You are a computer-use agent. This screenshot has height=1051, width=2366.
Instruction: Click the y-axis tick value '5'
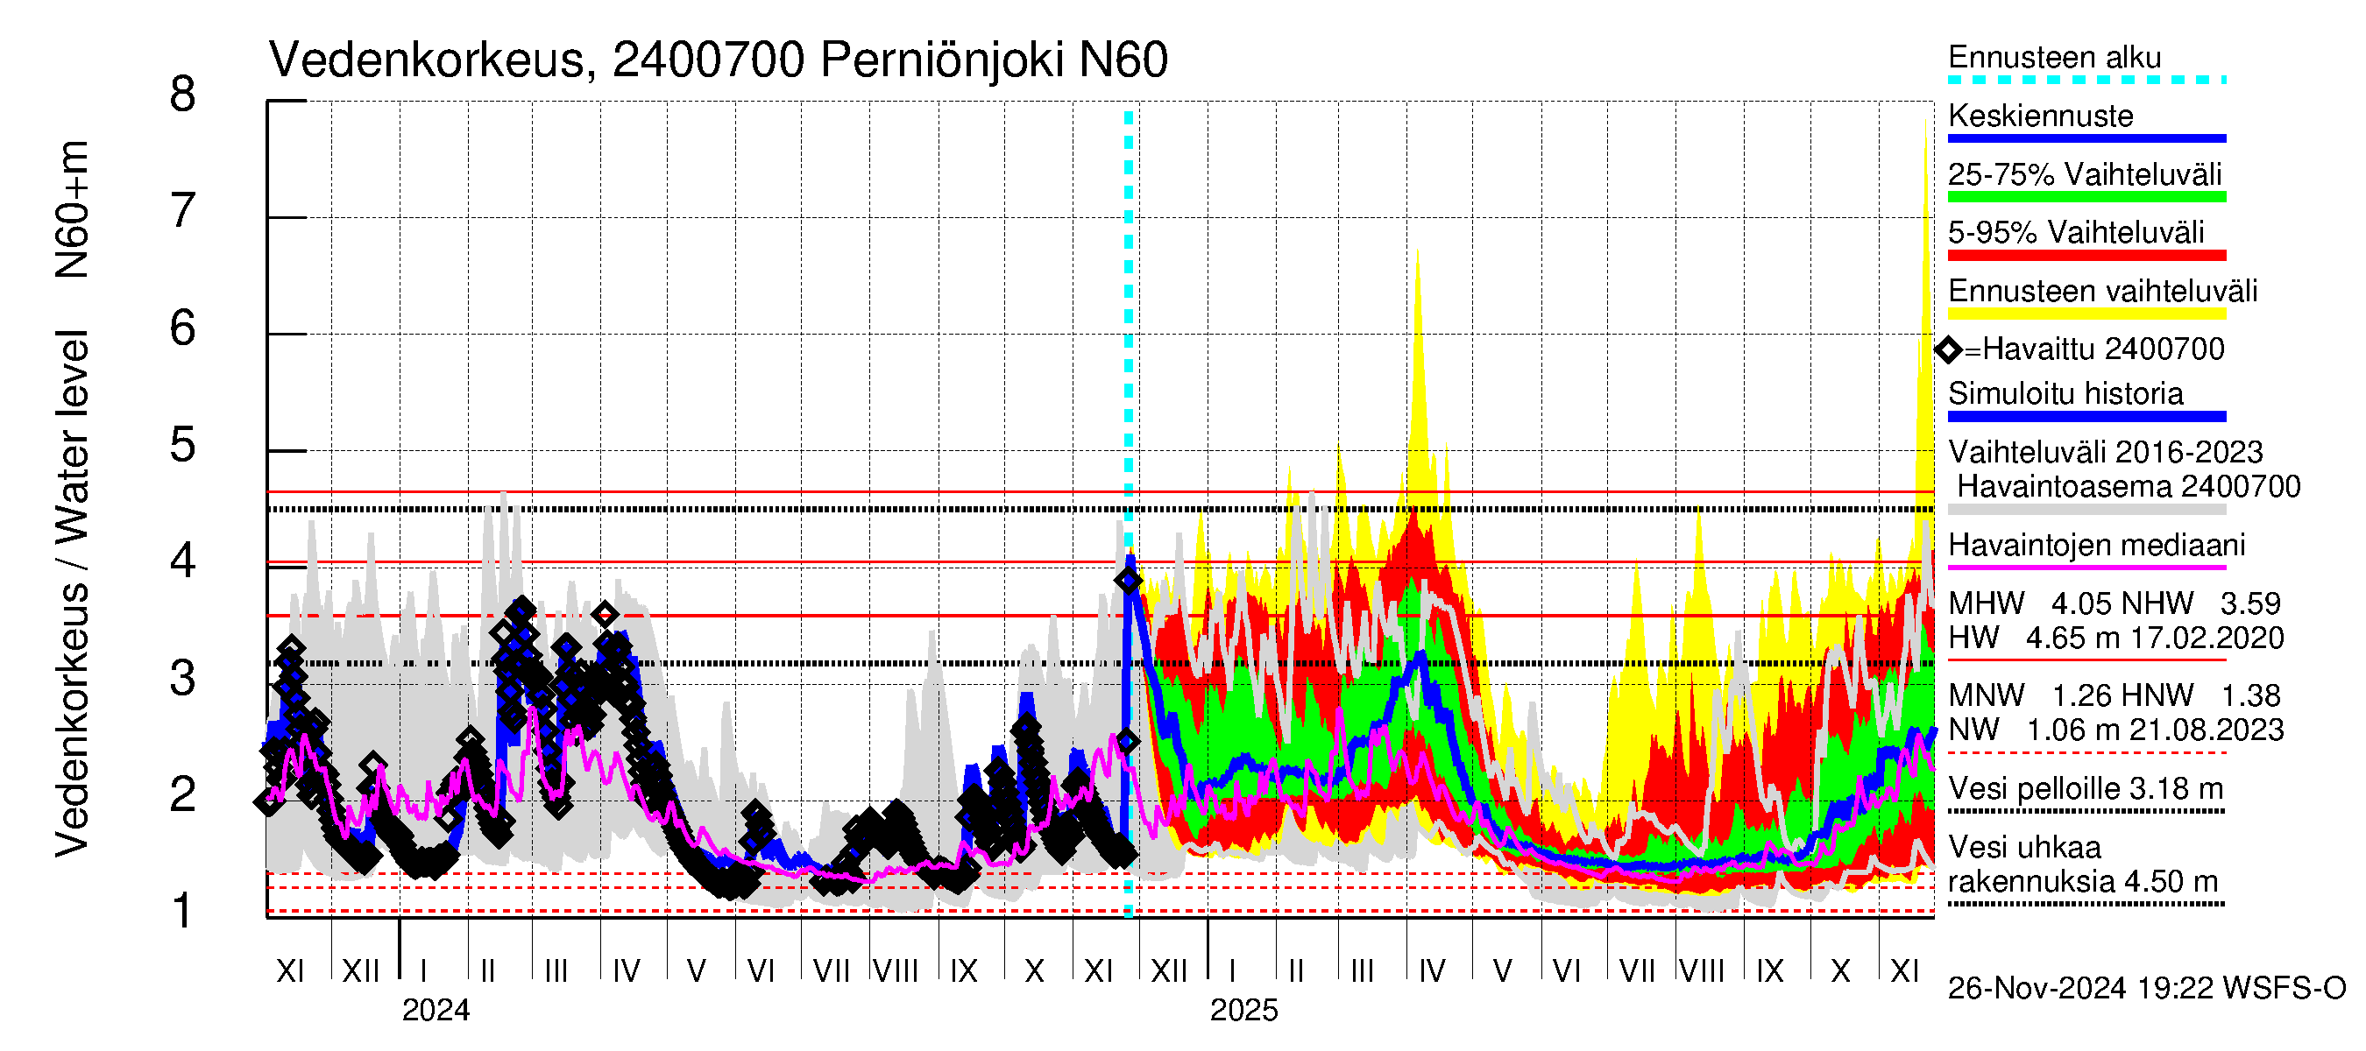(x=183, y=445)
